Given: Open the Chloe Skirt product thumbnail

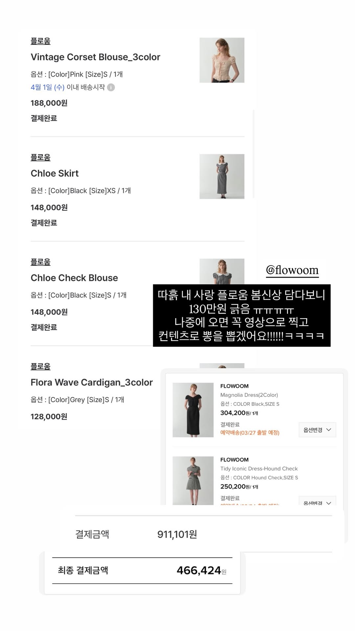Looking at the screenshot, I should (x=222, y=176).
